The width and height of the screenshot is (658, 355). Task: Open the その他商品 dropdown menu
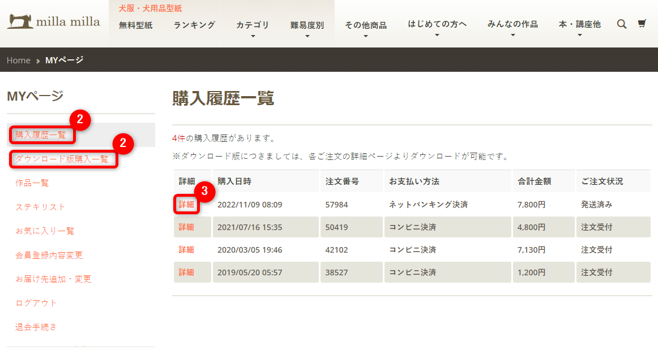pos(365,25)
